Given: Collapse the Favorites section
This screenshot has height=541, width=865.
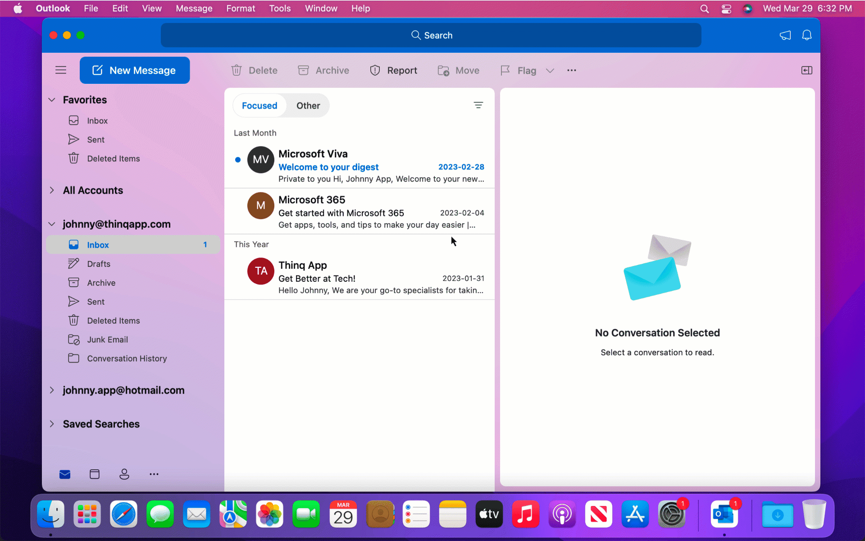Looking at the screenshot, I should (x=52, y=100).
